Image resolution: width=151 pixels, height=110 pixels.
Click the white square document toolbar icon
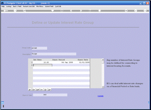pyautogui.click(x=99, y=11)
